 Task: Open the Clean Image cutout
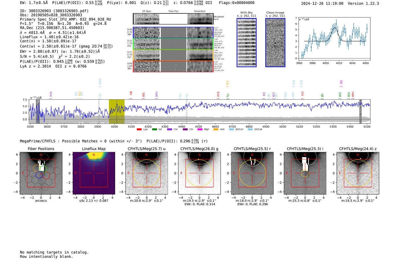(275, 43)
